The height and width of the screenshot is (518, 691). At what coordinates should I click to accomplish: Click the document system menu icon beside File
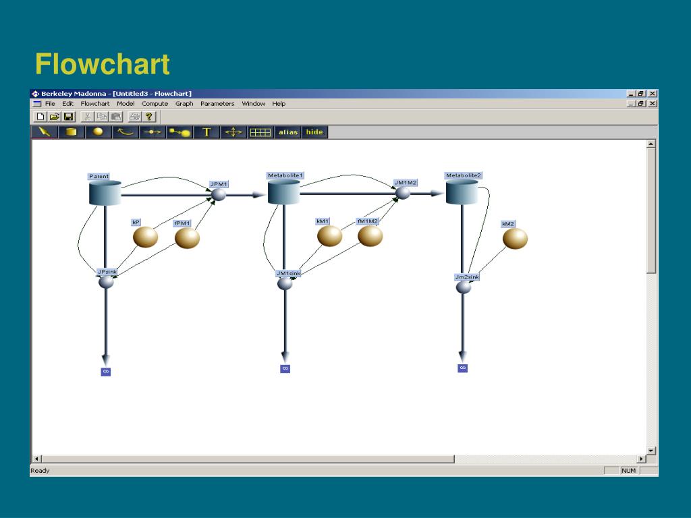coord(37,103)
